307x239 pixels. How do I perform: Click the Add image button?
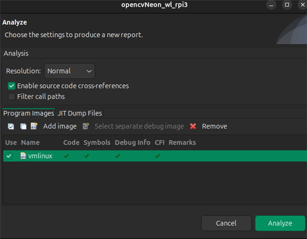click(x=59, y=126)
